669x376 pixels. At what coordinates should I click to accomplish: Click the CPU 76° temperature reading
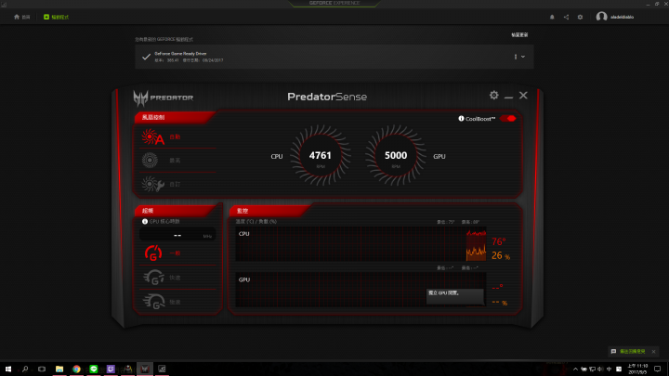click(498, 241)
